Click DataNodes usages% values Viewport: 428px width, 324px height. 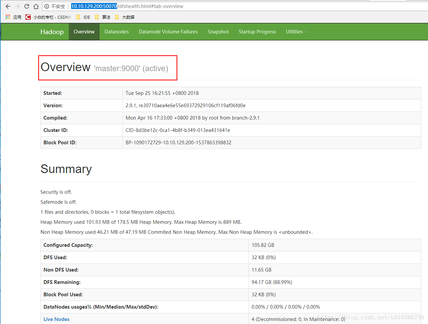click(x=286, y=307)
